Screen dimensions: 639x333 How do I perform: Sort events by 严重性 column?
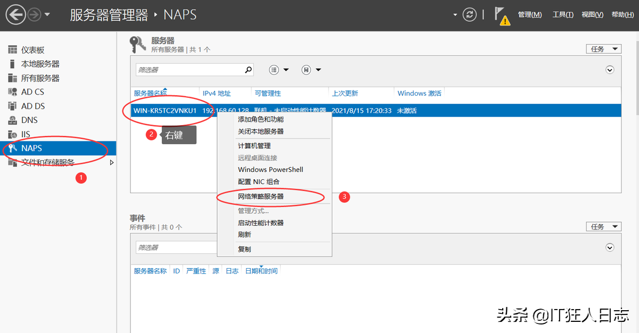(196, 271)
